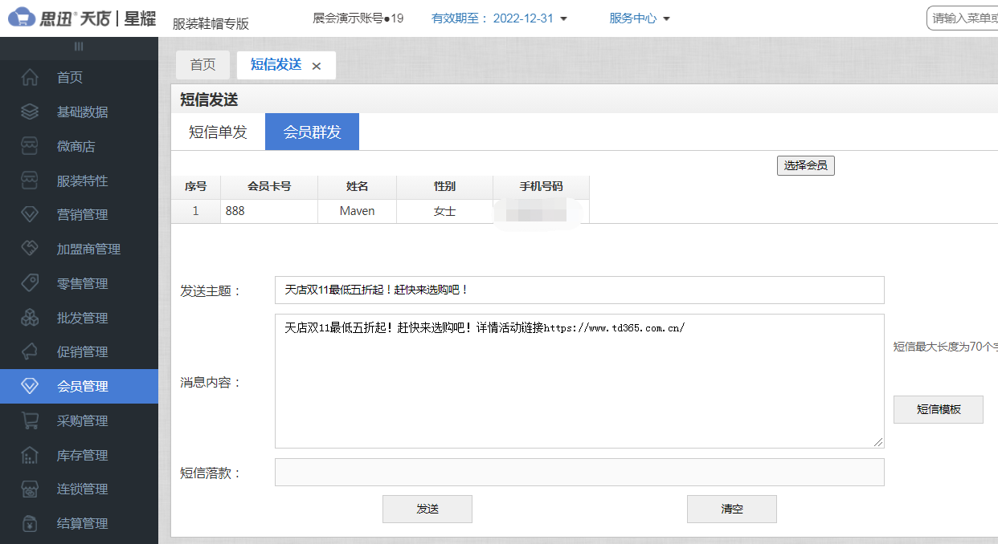The image size is (998, 544).
Task: Open the 短信模板 template panel
Action: [938, 409]
